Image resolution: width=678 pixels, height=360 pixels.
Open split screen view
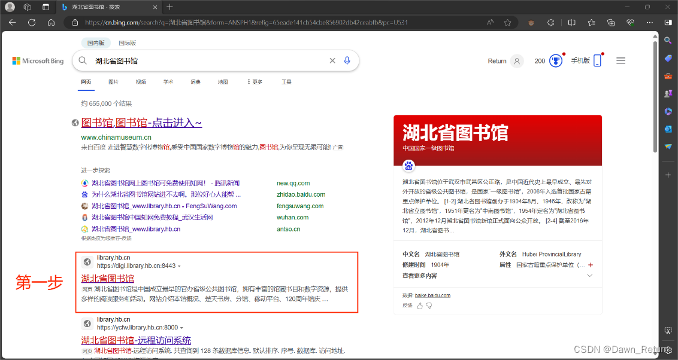click(x=571, y=23)
